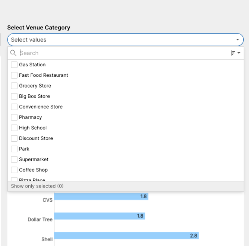Click the search magnifier icon
Viewport: 249px width, 246px height.
tap(13, 53)
